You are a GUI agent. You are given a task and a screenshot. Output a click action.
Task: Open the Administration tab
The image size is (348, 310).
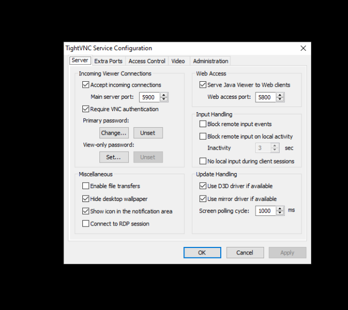tap(211, 61)
